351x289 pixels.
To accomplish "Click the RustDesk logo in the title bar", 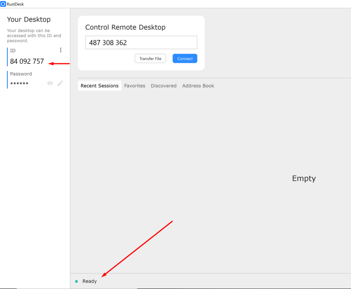I will 3,4.
